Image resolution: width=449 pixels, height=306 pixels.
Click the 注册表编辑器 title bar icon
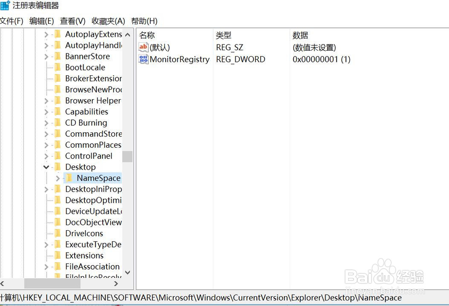coord(4,5)
